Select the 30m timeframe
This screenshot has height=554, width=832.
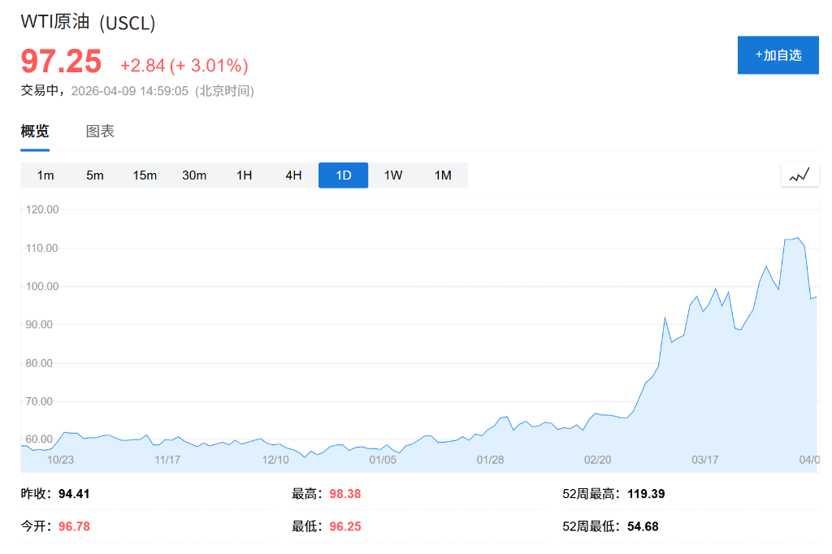(x=194, y=175)
